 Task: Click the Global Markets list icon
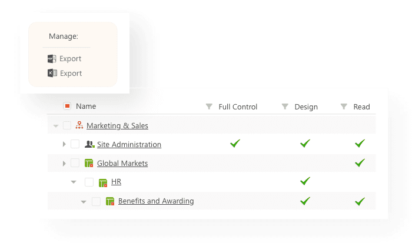89,163
